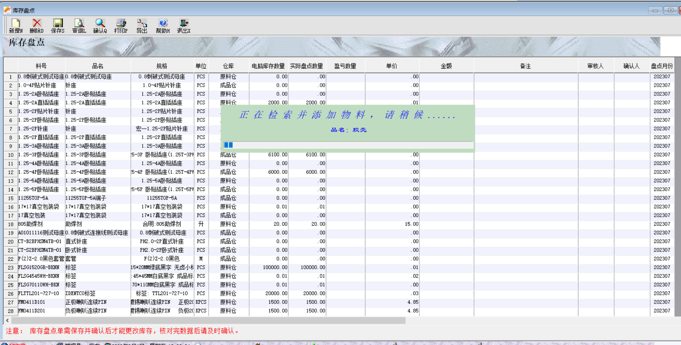This screenshot has width=681, height=345.
Task: Select row number 1 header
Action: click(11, 77)
